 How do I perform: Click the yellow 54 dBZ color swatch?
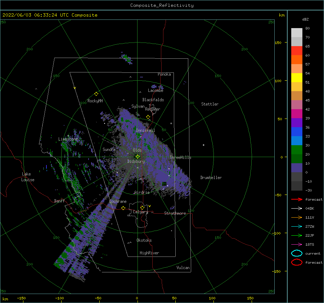coord(297,77)
